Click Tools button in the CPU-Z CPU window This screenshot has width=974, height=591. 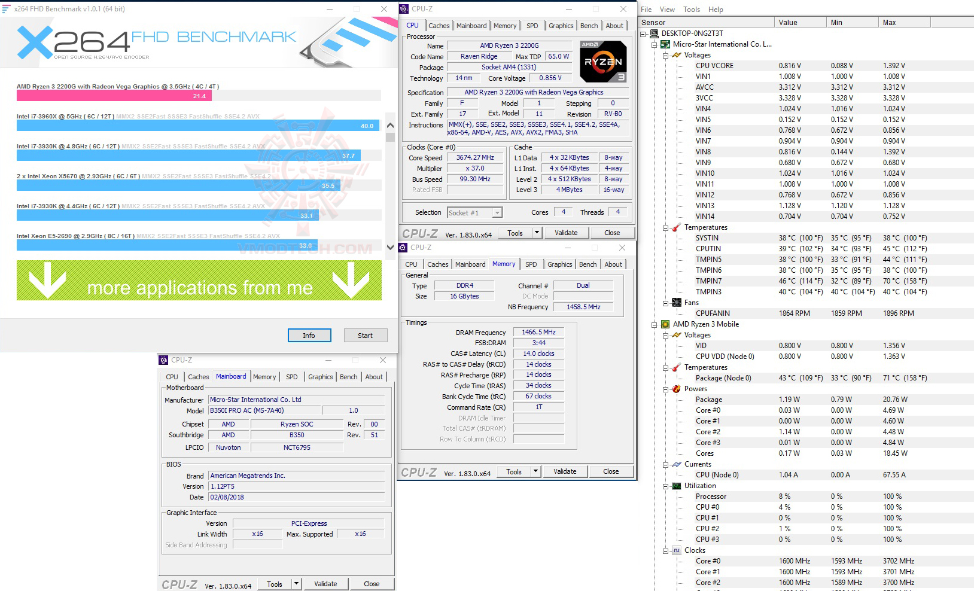[515, 233]
